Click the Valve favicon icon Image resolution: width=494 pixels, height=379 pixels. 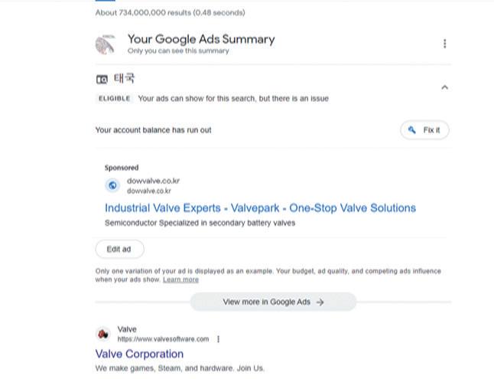coord(102,334)
